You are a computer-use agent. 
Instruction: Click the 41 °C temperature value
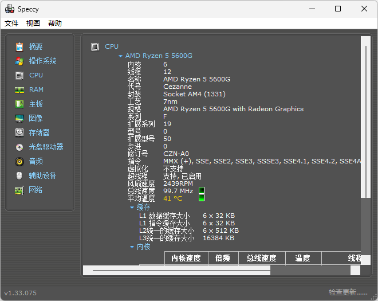tap(173, 198)
